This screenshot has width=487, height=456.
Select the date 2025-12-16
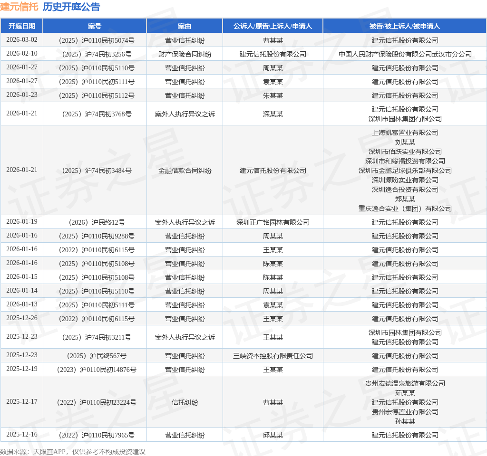click(x=22, y=434)
